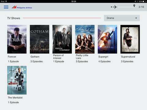
Task: Click the Drama dropdown arrow
Action: (136, 18)
